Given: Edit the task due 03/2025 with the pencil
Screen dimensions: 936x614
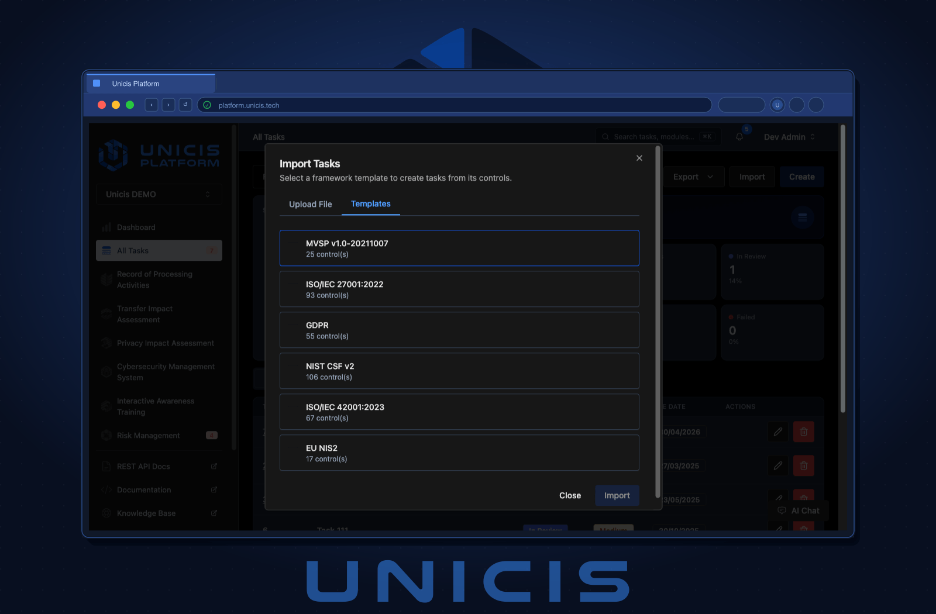Looking at the screenshot, I should click(778, 465).
